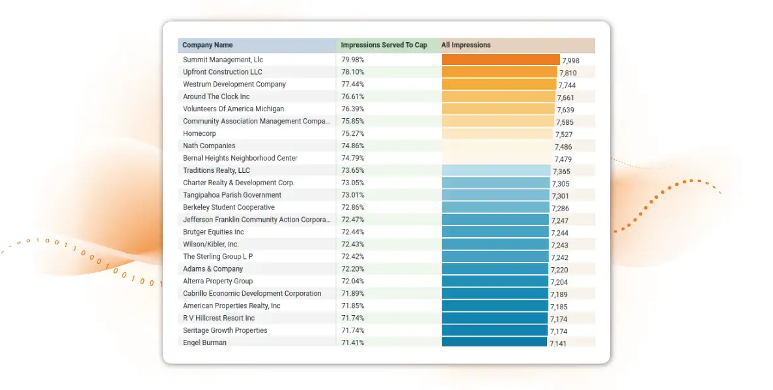The image size is (773, 390).
Task: Select Brutger Equities Inc name
Action: (x=214, y=231)
